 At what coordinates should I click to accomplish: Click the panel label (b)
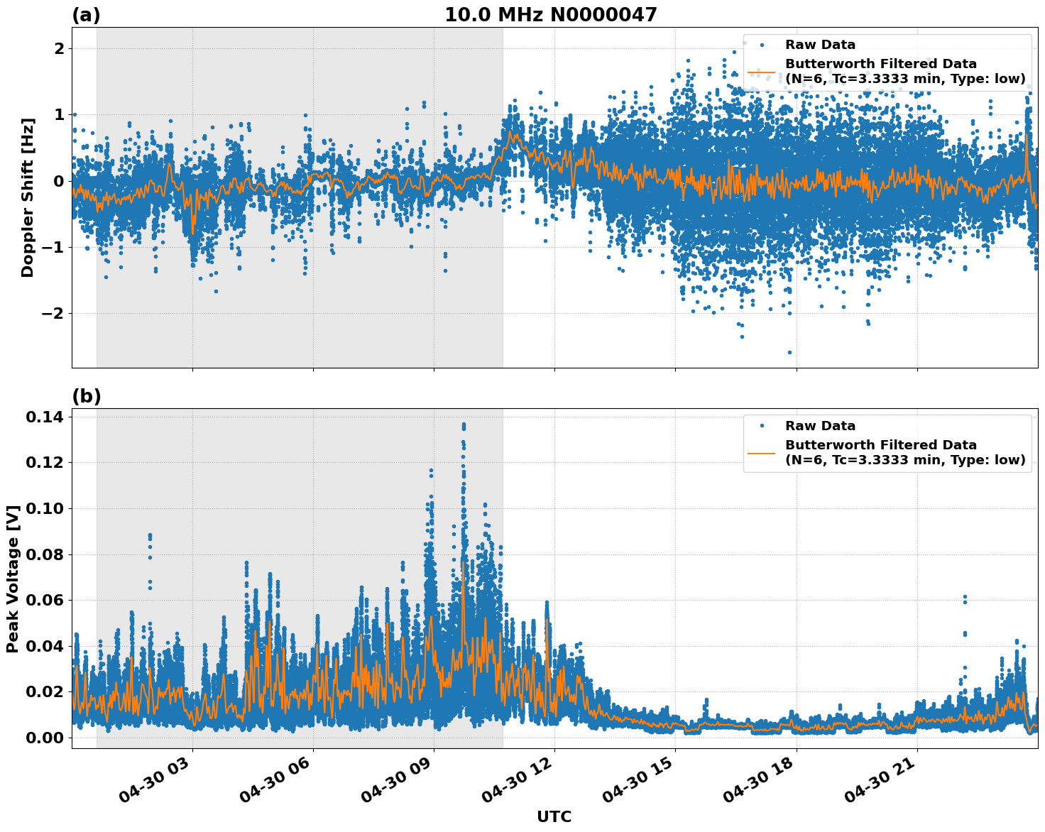click(86, 396)
